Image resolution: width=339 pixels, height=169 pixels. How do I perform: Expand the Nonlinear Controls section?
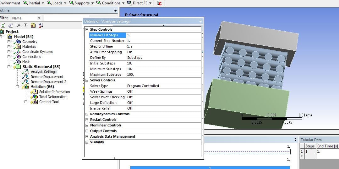(87, 125)
